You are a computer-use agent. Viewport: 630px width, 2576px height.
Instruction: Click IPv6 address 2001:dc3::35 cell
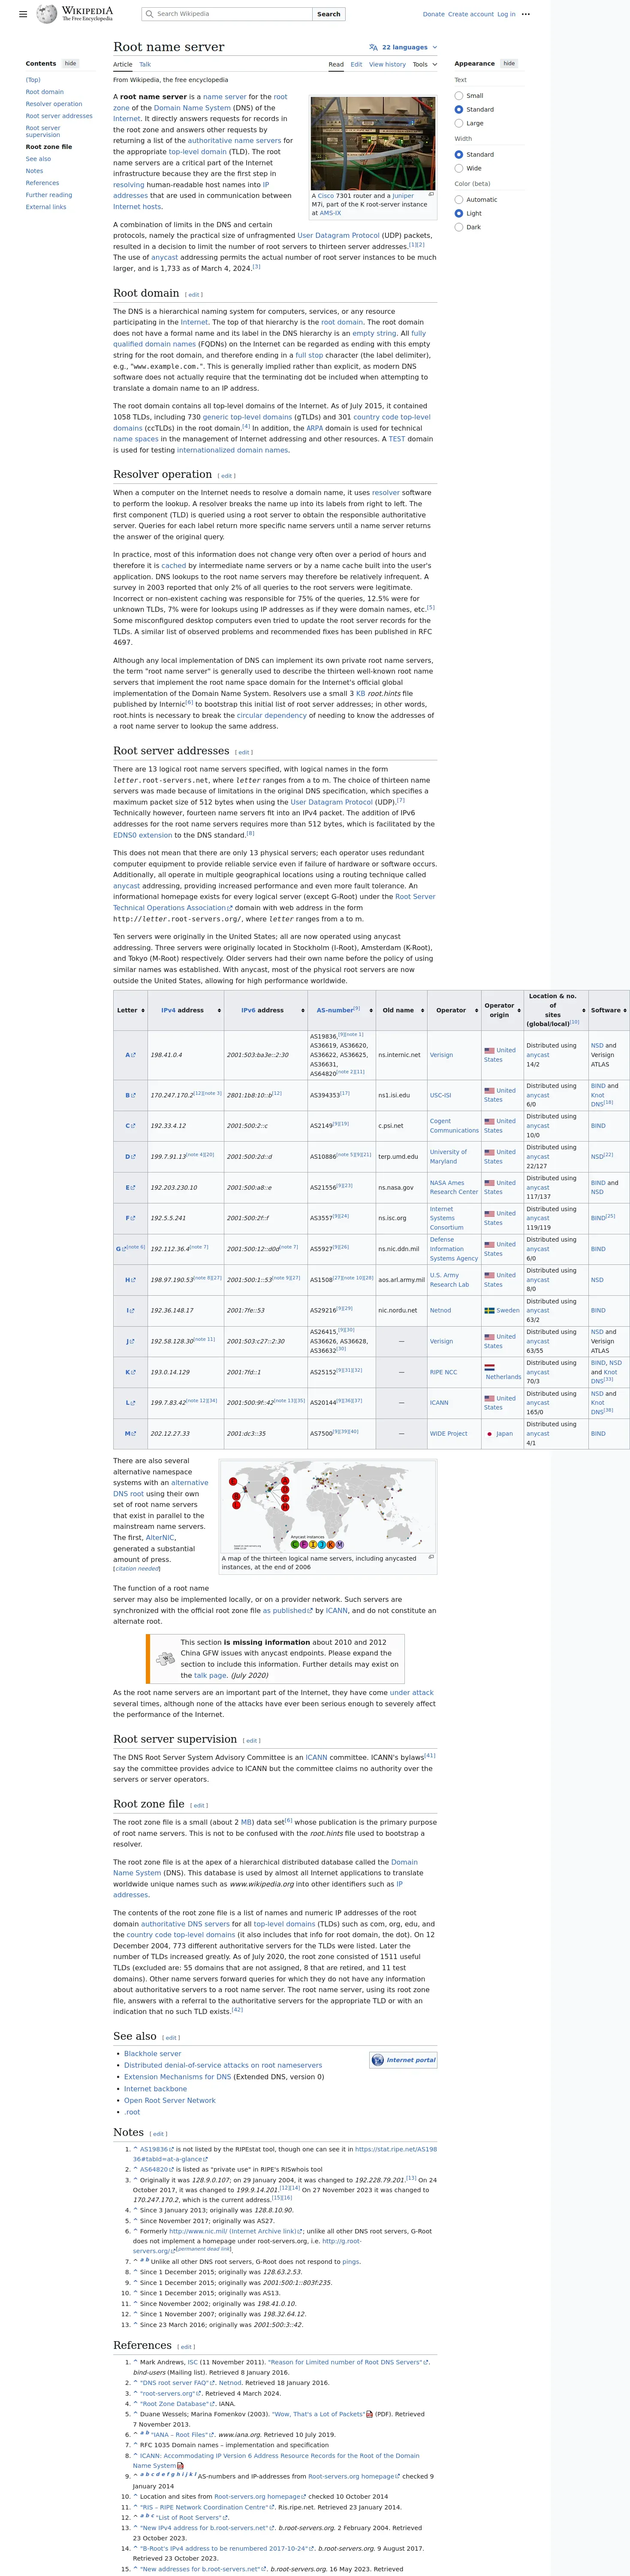265,1434
